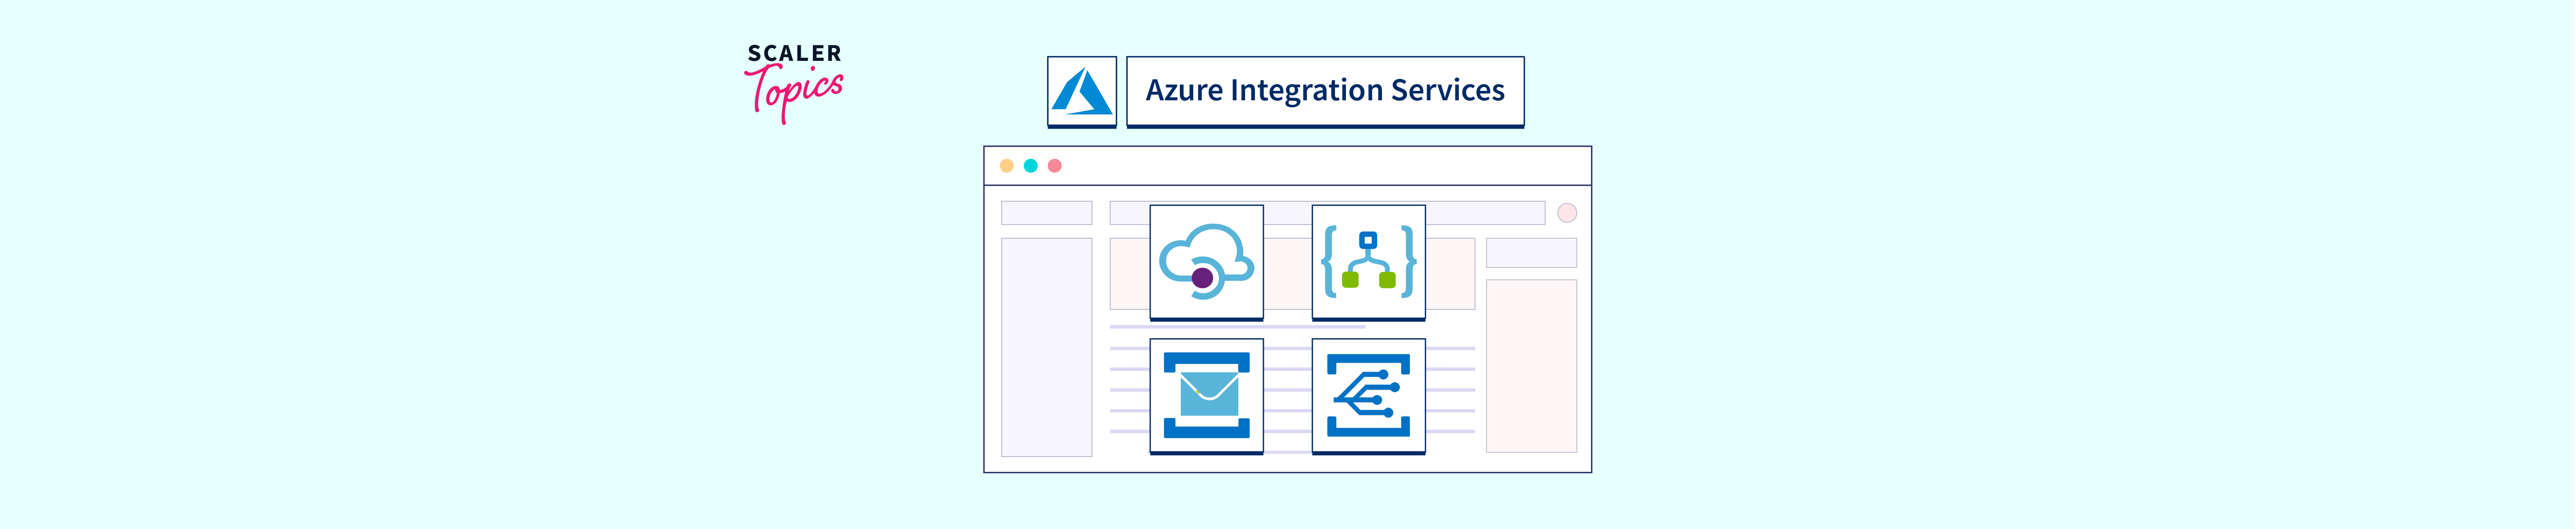
Task: Select the Logic Apps workflow braces icon
Action: tap(1368, 261)
